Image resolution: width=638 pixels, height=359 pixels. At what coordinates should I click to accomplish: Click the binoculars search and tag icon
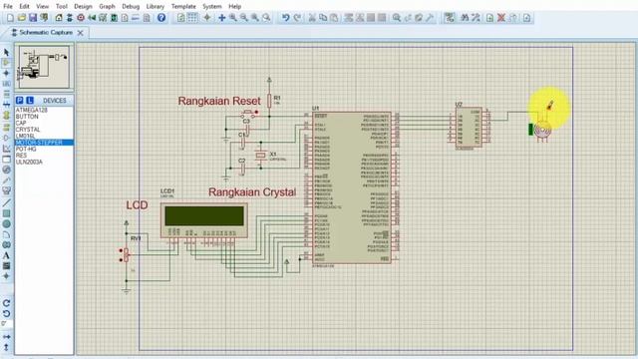tap(465, 18)
